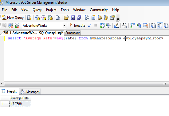Display the Estimated Execution Plan
The image size is (169, 116).
pyautogui.click(x=102, y=26)
